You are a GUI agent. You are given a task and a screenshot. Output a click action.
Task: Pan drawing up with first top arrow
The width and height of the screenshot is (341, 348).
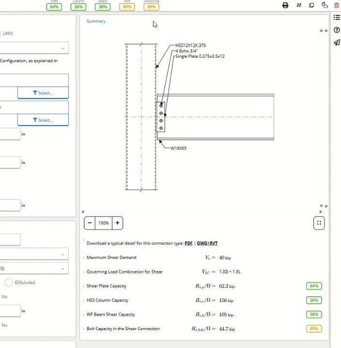coord(321,31)
